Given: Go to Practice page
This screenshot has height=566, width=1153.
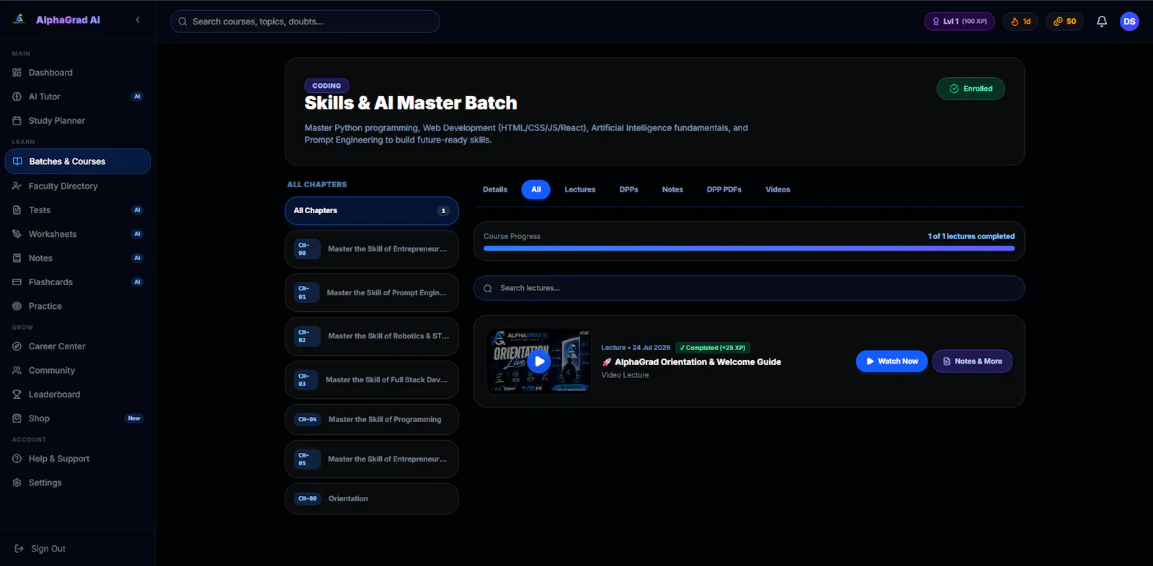Looking at the screenshot, I should click(78, 306).
